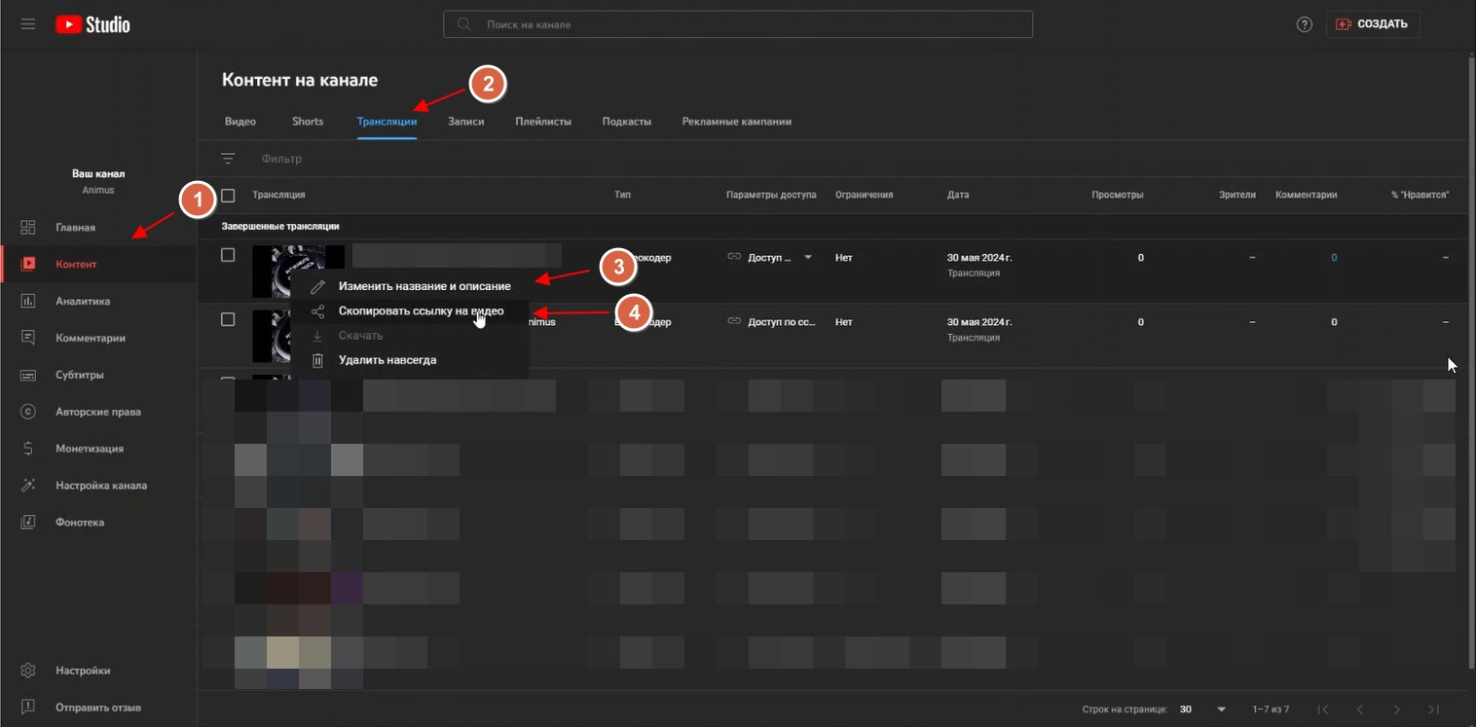Open the rows-per-page dropdown showing 30
The width and height of the screenshot is (1476, 727).
pos(1202,709)
